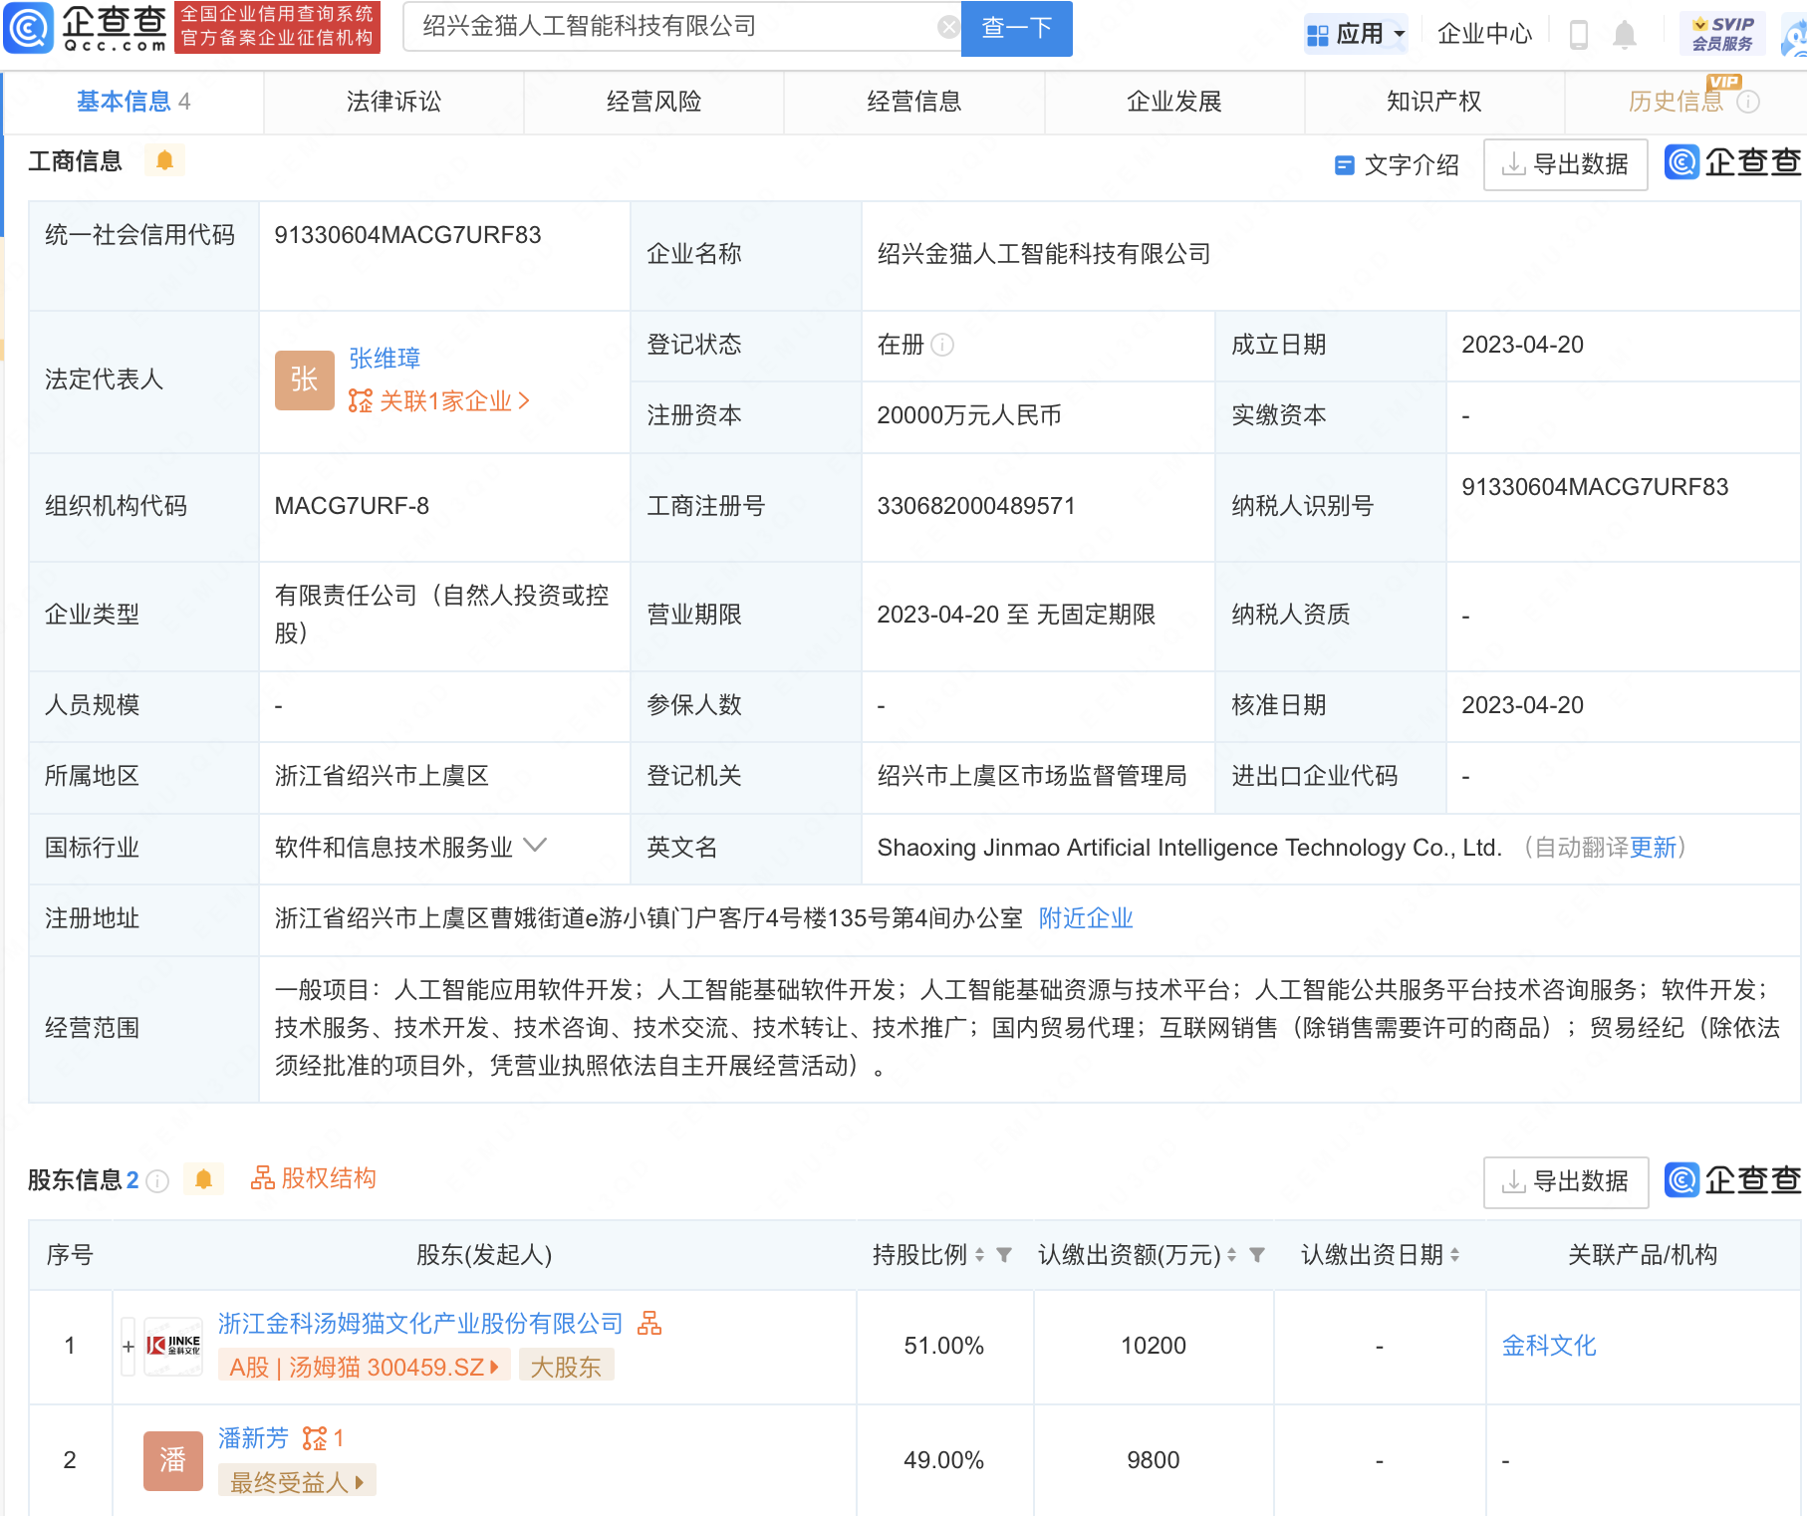Click info icon beside 股东信息
Viewport: 1807px width, 1516px height.
[157, 1181]
